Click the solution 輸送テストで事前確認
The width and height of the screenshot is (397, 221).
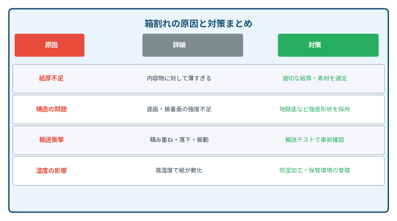(x=315, y=140)
